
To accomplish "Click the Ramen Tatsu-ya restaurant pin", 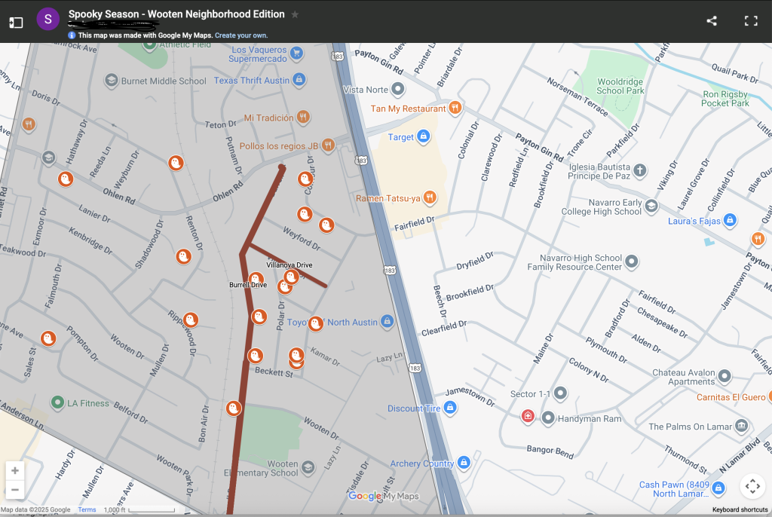I will coord(430,197).
